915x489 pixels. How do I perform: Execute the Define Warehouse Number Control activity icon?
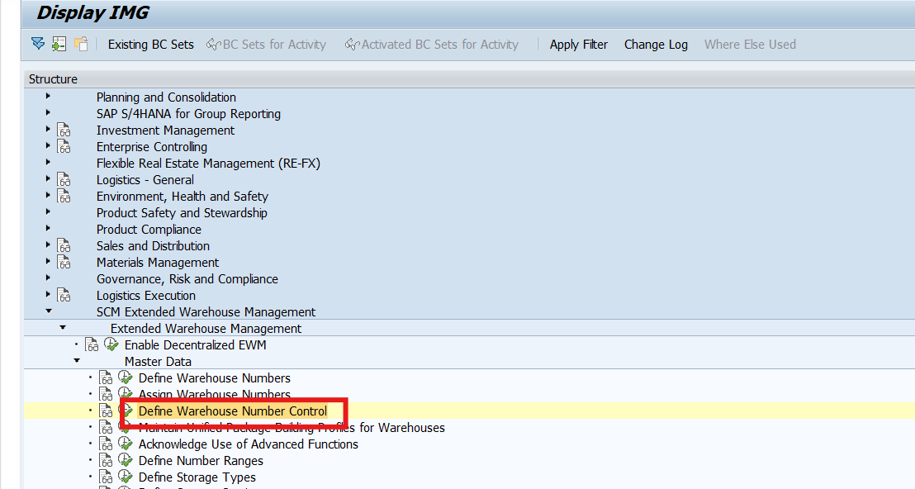[x=125, y=411]
